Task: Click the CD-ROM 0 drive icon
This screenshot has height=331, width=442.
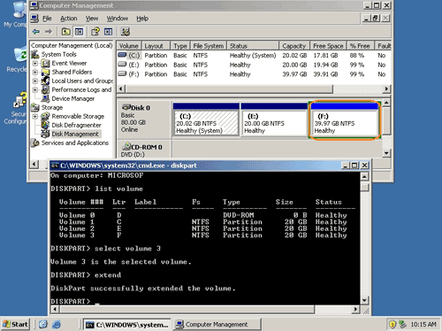Action: coord(126,146)
